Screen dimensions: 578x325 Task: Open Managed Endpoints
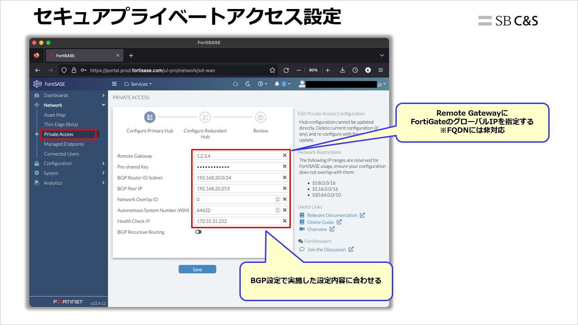pyautogui.click(x=64, y=144)
